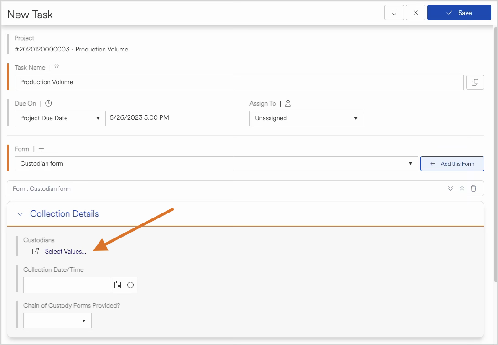Collapse all form sections with double-up chevron
The height and width of the screenshot is (345, 498).
(462, 188)
